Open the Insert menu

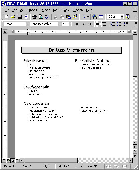point(33,10)
